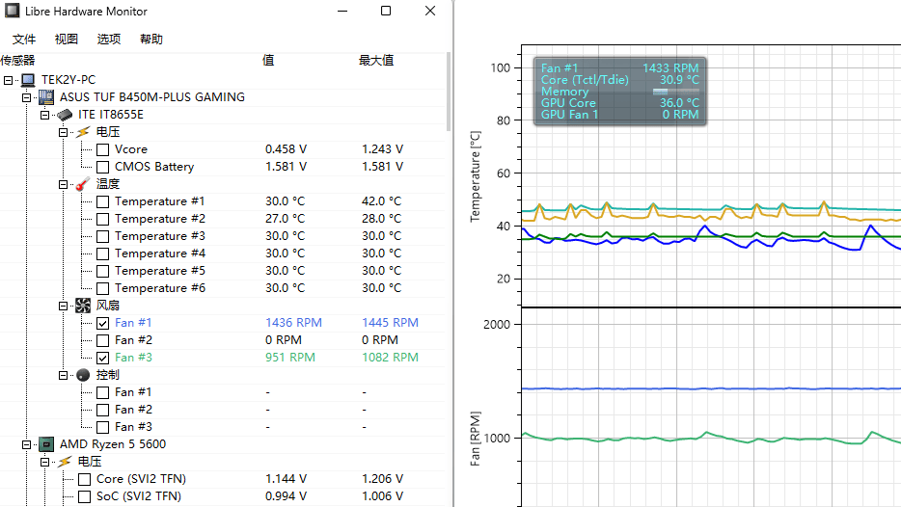Click the Fan #3 max value 1082 RPM

[390, 358]
